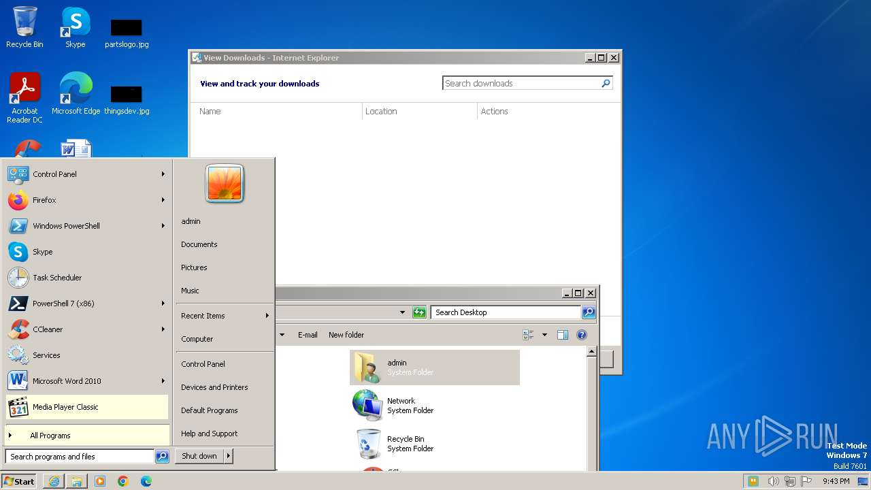Expand Recent Items submenu
This screenshot has width=871, height=490.
pos(225,316)
